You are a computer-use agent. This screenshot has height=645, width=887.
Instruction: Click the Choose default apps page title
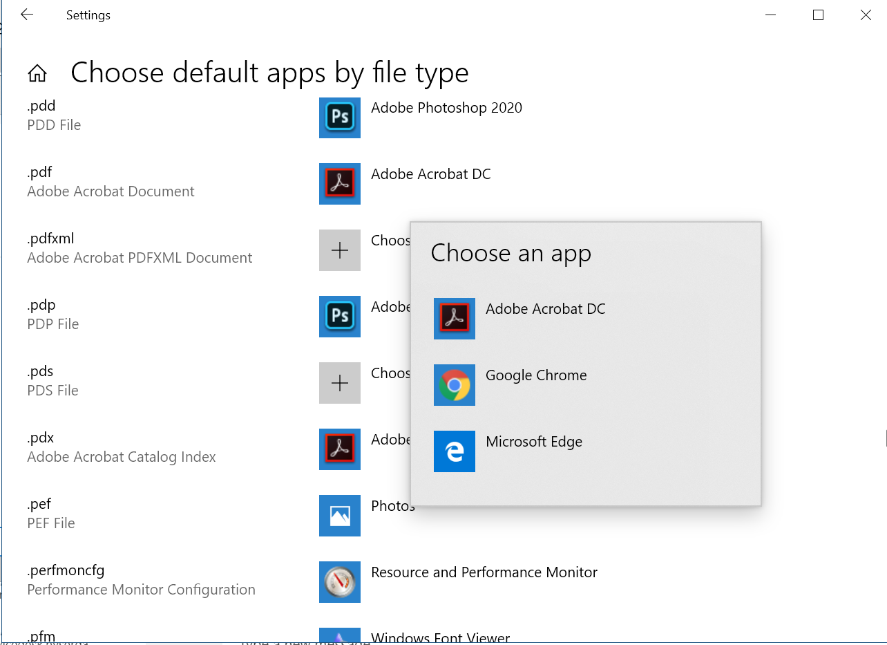(x=270, y=73)
